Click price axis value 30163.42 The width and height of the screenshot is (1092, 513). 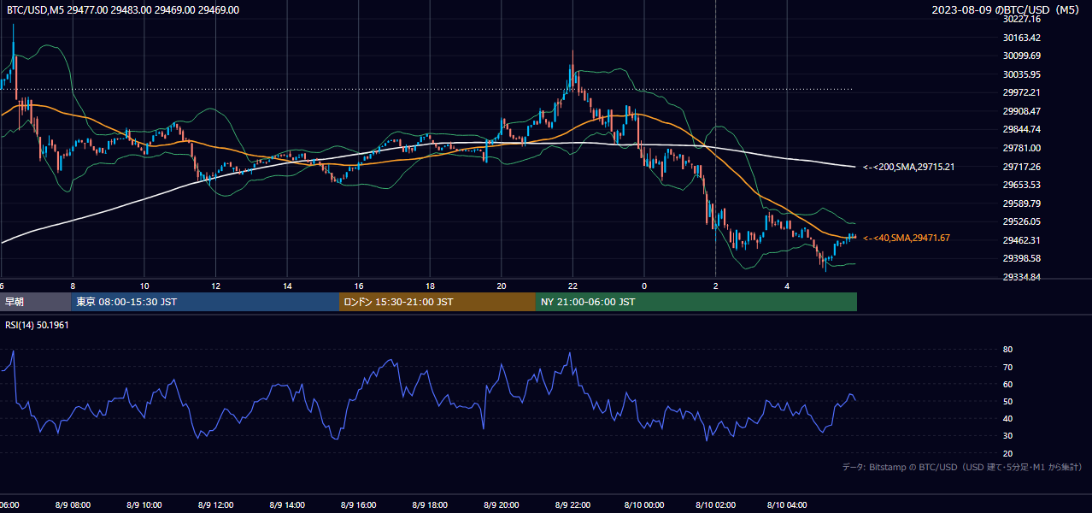tap(1022, 38)
